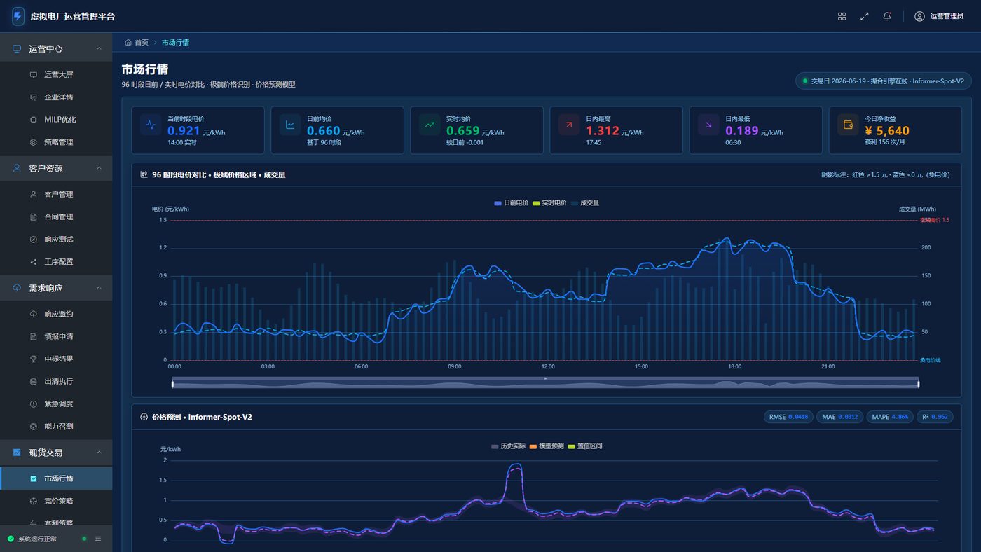
Task: Toggle 模型预测 legend in forecast chart
Action: pyautogui.click(x=547, y=446)
